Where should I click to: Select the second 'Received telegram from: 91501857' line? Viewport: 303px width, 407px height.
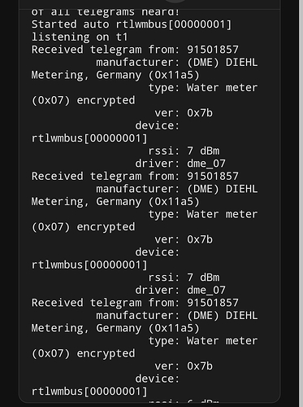[135, 176]
